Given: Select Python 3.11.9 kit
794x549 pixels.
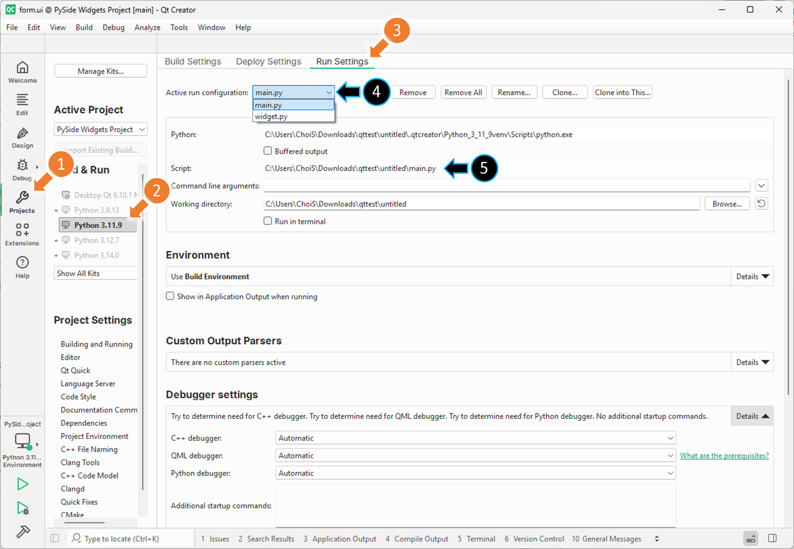Looking at the screenshot, I should (x=98, y=225).
